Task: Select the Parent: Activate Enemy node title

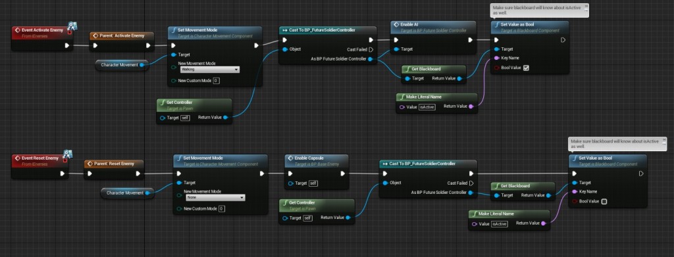Action: click(x=122, y=35)
